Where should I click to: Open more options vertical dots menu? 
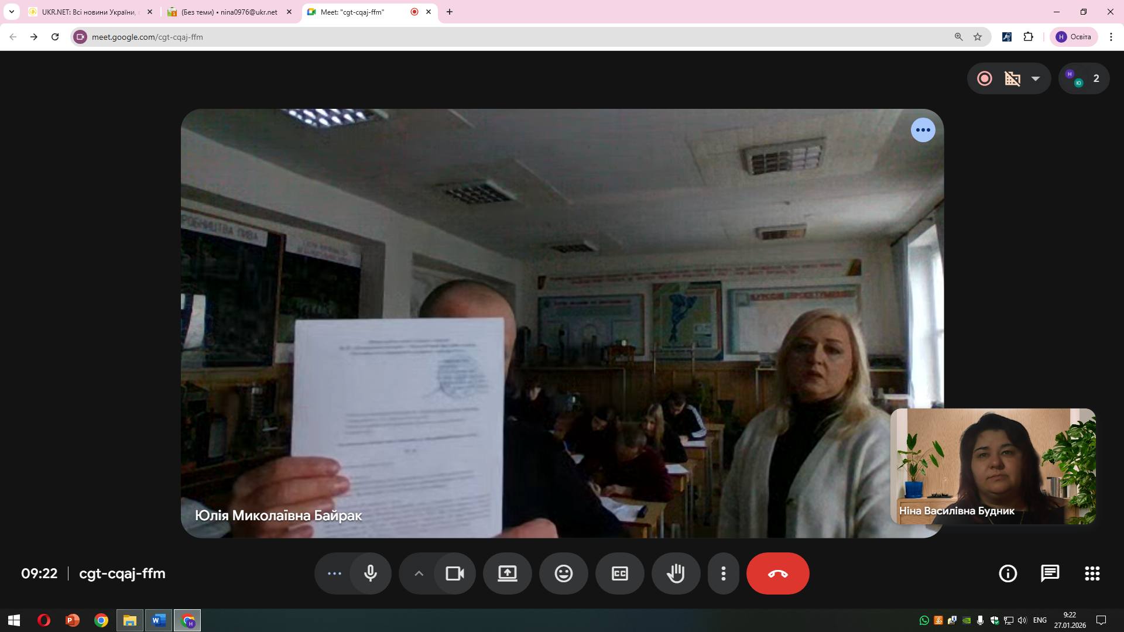[x=723, y=573]
